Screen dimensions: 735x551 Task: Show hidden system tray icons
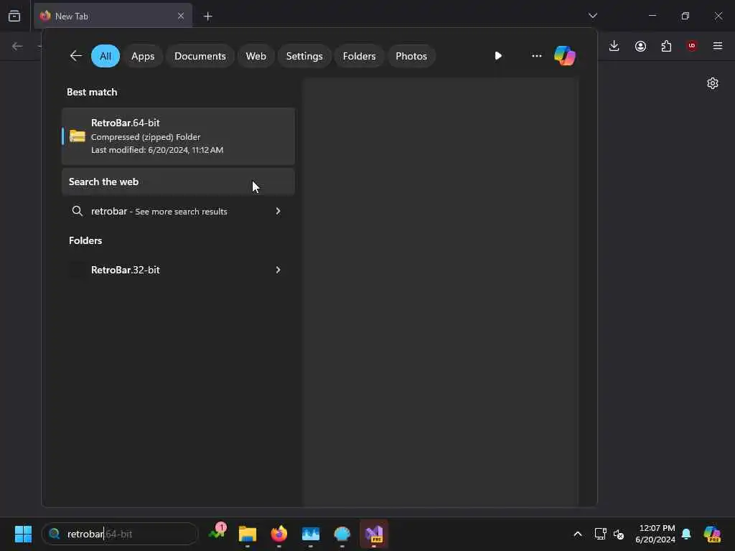pyautogui.click(x=578, y=534)
